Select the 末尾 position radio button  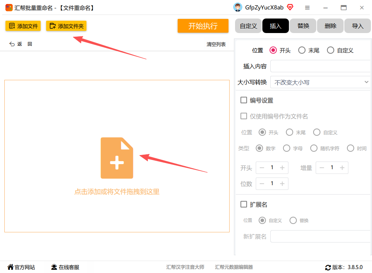pyautogui.click(x=302, y=50)
